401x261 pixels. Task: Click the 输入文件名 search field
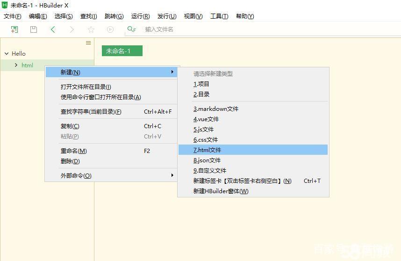point(263,29)
